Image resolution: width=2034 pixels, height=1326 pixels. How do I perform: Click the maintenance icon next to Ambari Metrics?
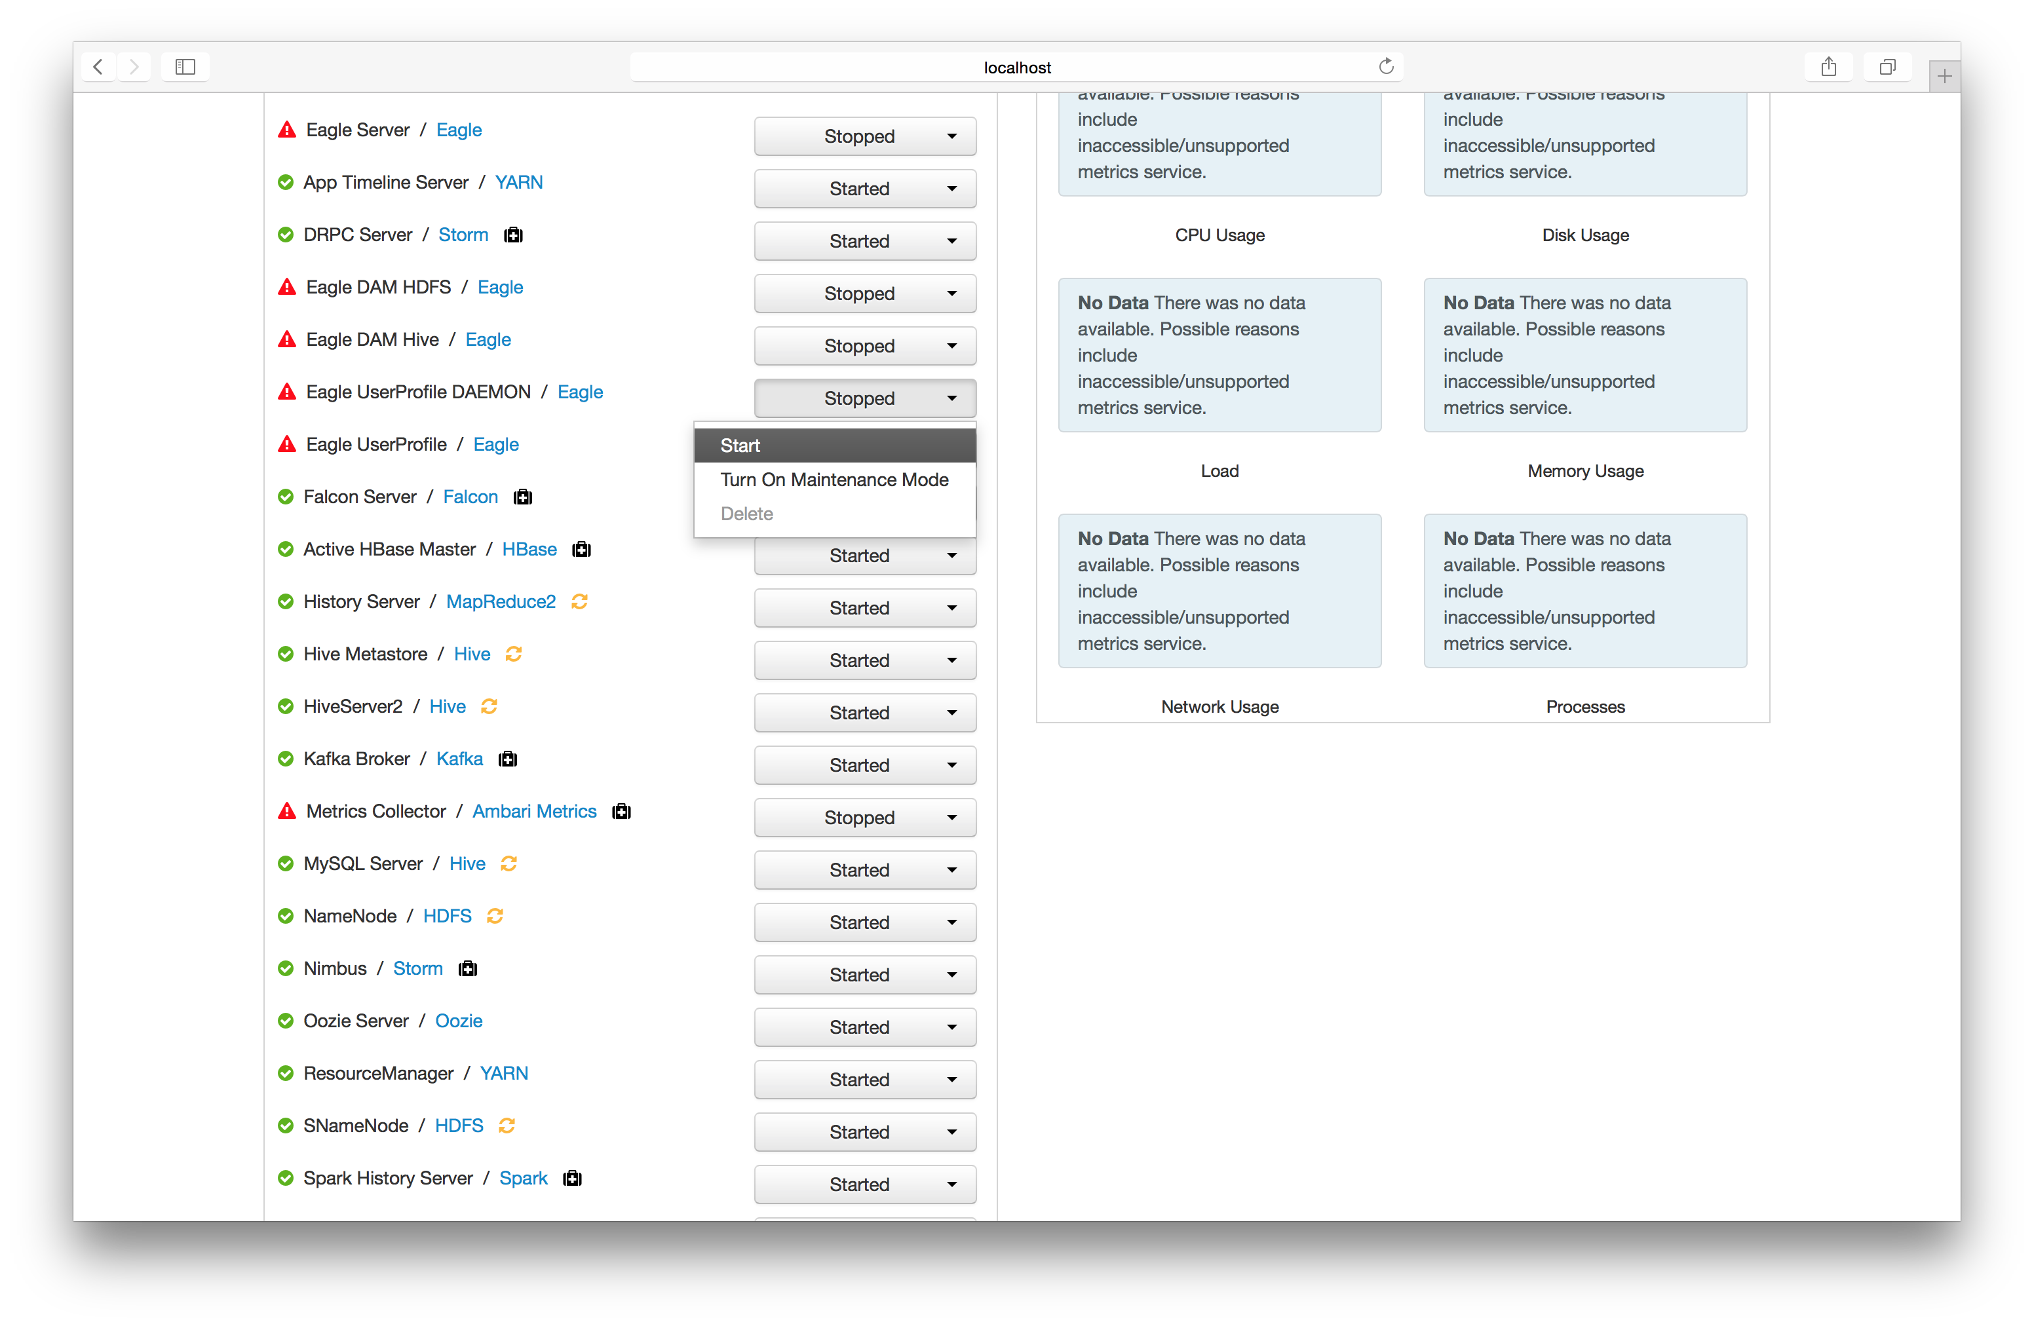point(621,812)
